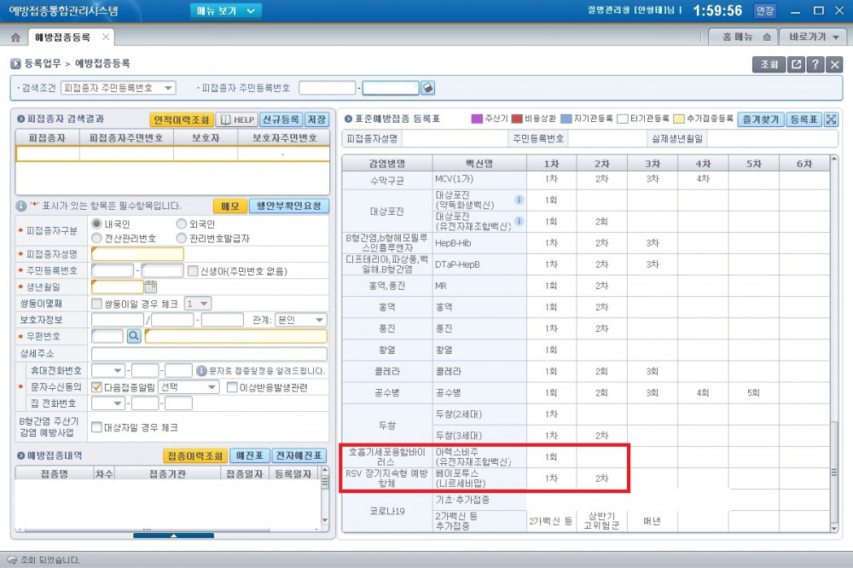
Task: Check the 신생아(주민번호 없음) checkbox
Action: [193, 270]
